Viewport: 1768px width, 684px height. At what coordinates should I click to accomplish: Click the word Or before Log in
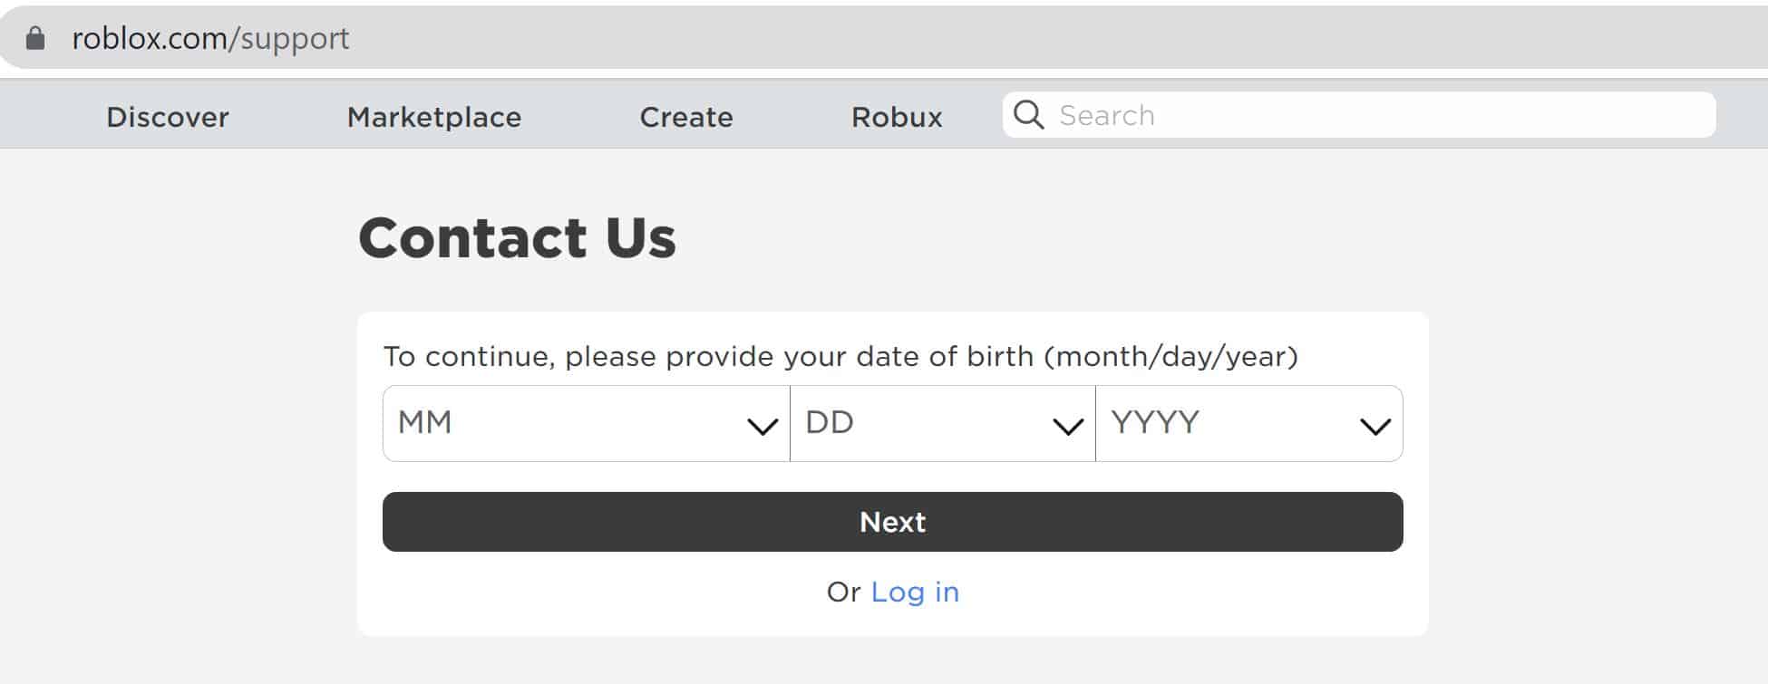pos(843,592)
